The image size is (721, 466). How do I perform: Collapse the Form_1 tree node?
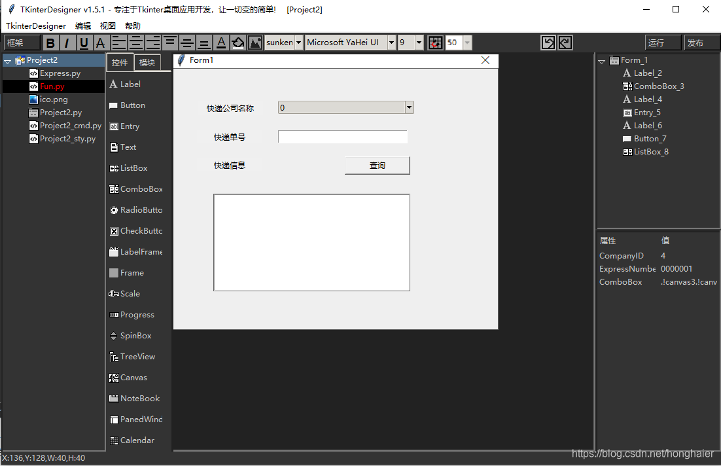tap(601, 61)
